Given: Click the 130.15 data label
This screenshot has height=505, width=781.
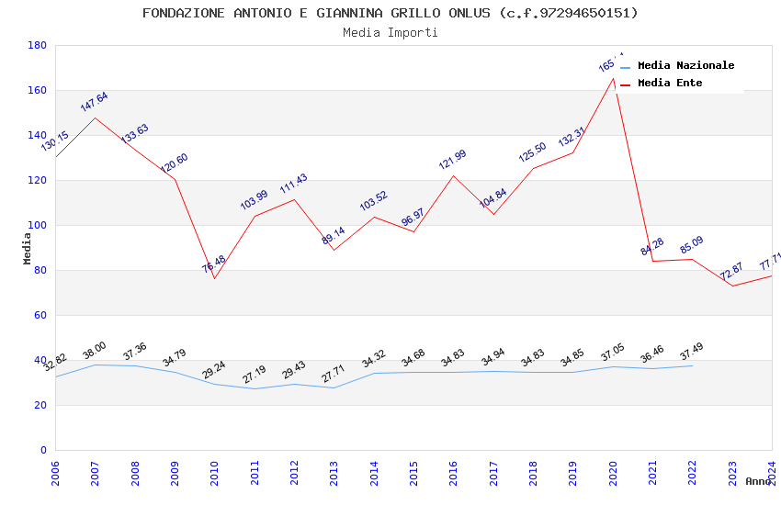Looking at the screenshot, I should [x=54, y=141].
